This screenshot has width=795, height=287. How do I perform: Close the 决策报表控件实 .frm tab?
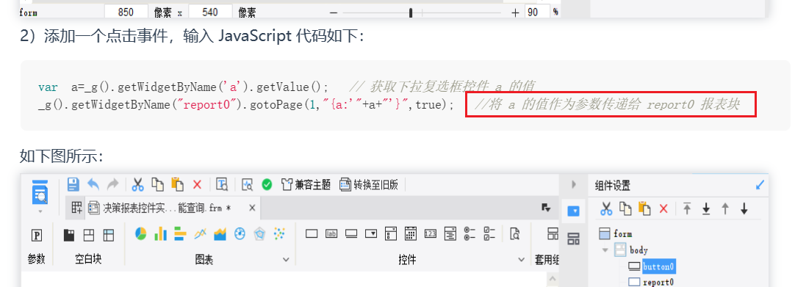click(252, 208)
